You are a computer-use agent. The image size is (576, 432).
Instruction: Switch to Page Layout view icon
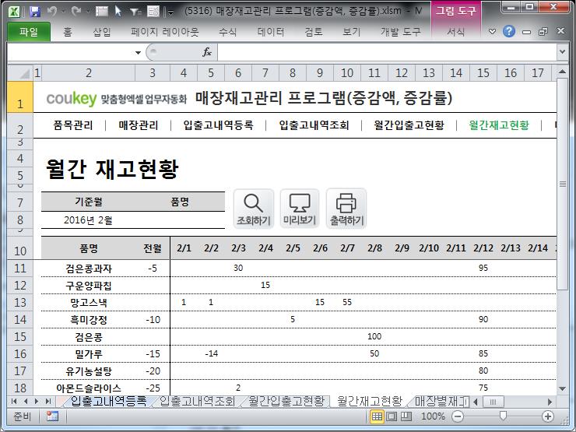pyautogui.click(x=392, y=416)
